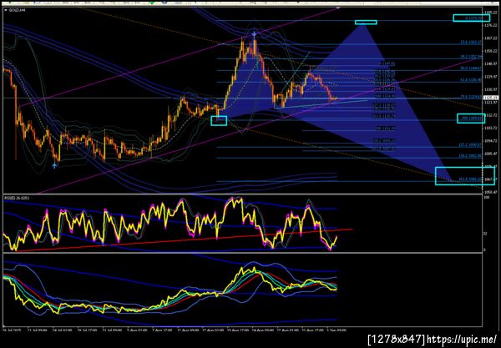501x348 pixels.
Task: Click the blue arrow marker at the chart peak
Action: click(254, 33)
